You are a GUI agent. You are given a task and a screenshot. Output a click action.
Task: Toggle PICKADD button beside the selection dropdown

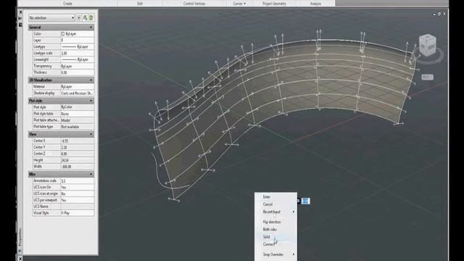tap(79, 17)
